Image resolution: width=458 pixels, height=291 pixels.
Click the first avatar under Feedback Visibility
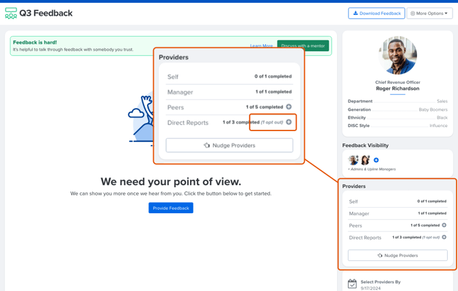[353, 160]
